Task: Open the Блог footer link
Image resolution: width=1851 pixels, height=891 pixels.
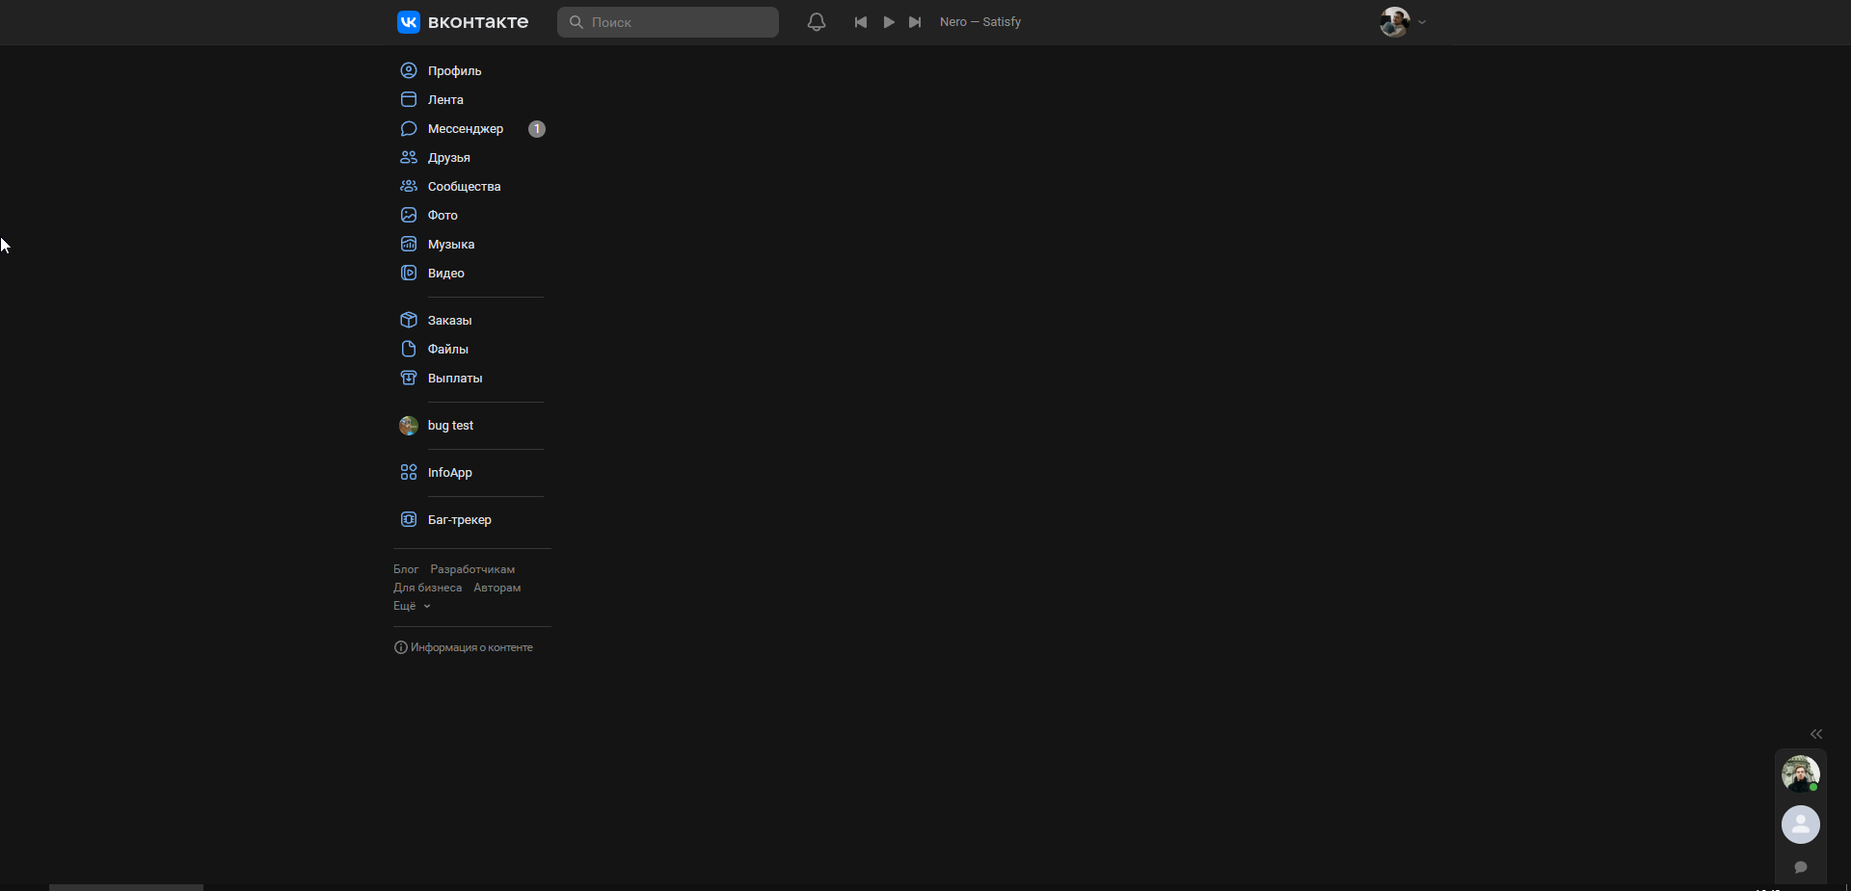Action: pos(406,569)
